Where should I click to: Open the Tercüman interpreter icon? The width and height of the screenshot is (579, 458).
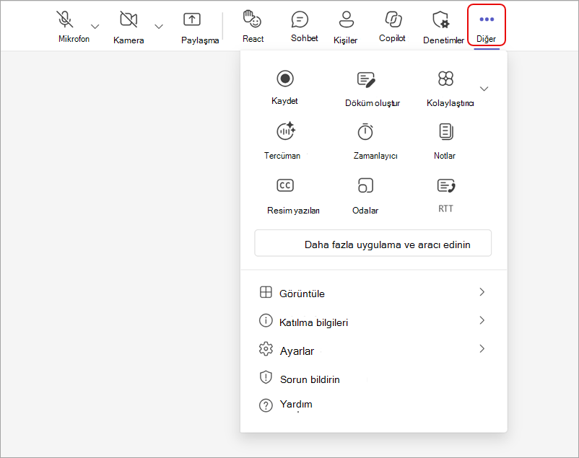286,131
